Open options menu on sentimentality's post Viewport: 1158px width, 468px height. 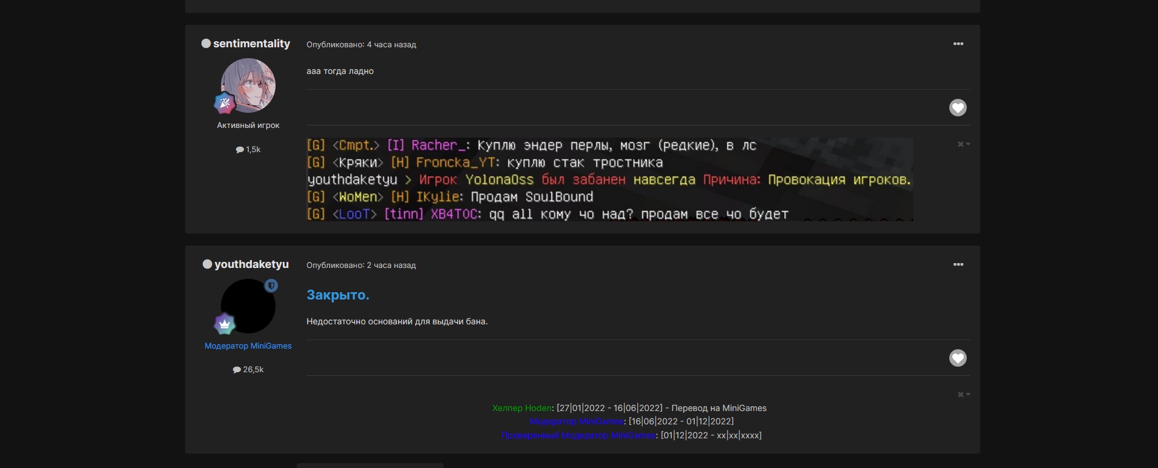[958, 44]
